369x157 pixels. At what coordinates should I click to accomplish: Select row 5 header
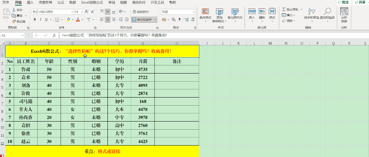pos(2,86)
